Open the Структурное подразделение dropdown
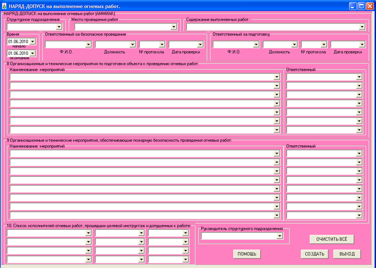 point(59,26)
